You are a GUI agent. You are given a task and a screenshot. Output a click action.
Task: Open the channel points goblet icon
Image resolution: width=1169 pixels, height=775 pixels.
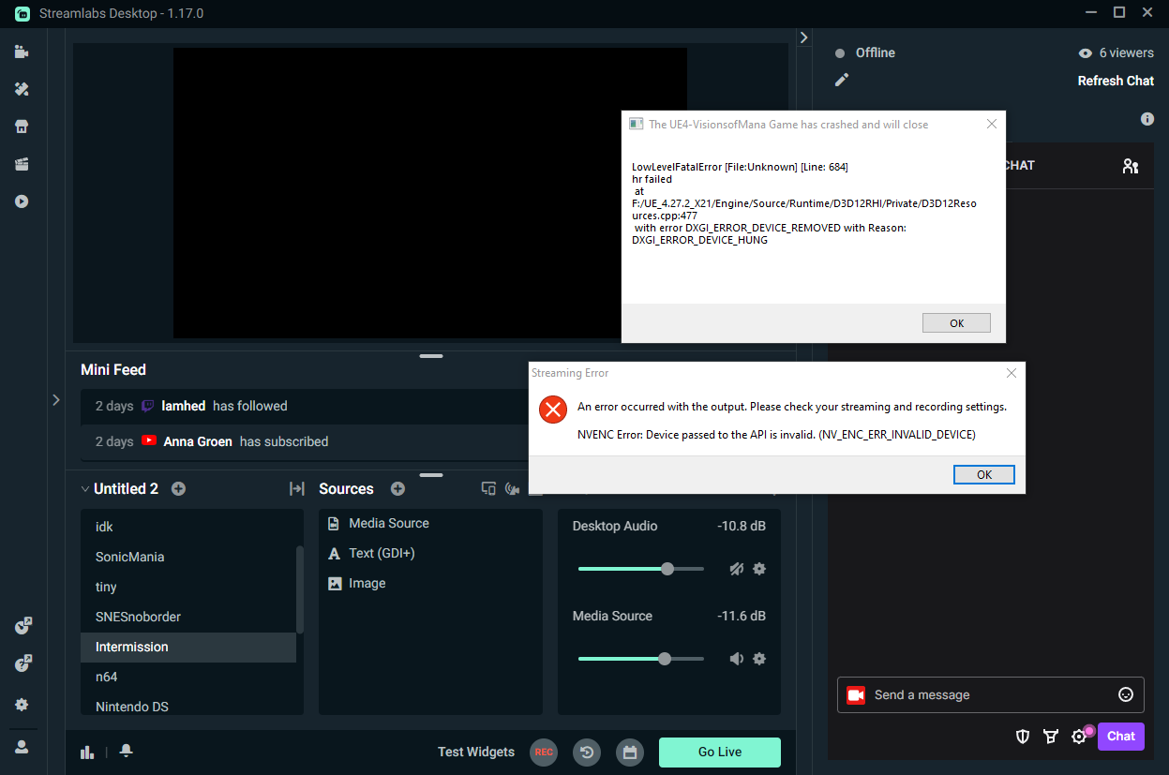tap(1051, 737)
